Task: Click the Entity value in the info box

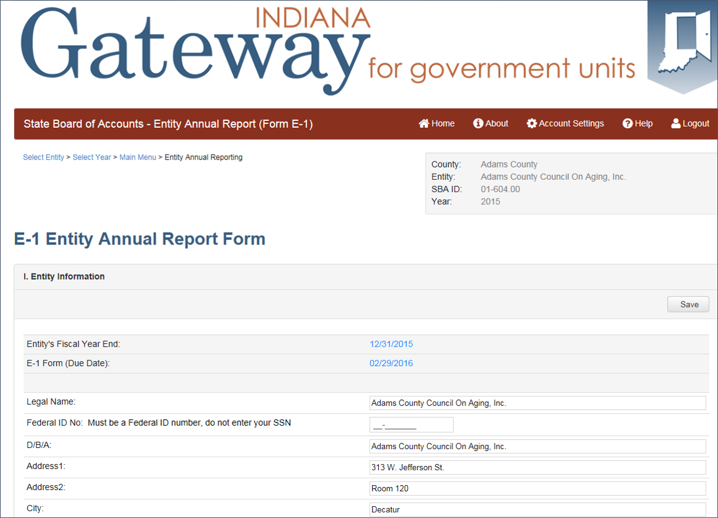Action: coord(552,177)
